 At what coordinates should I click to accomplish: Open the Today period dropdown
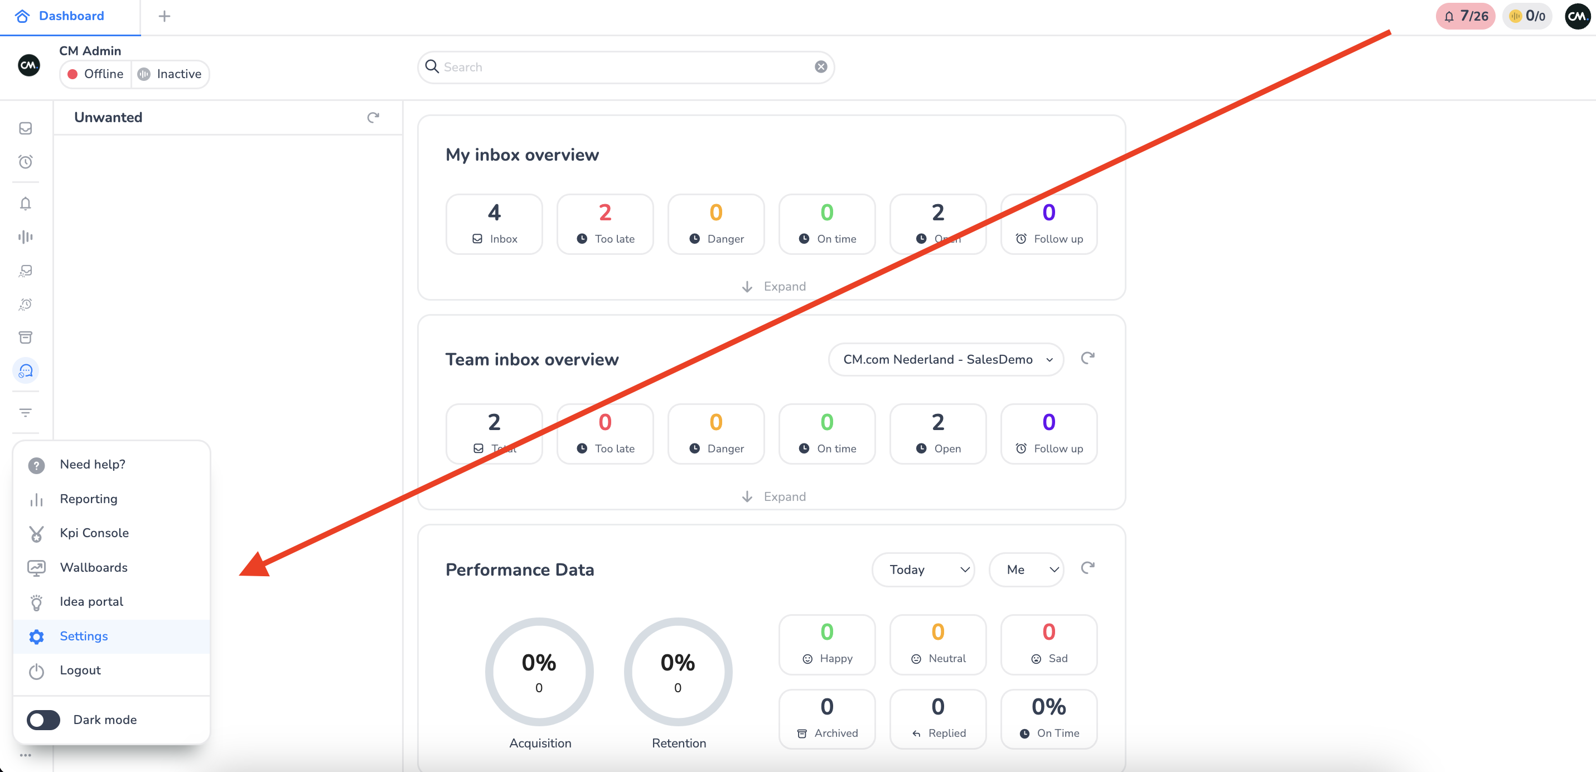coord(923,570)
